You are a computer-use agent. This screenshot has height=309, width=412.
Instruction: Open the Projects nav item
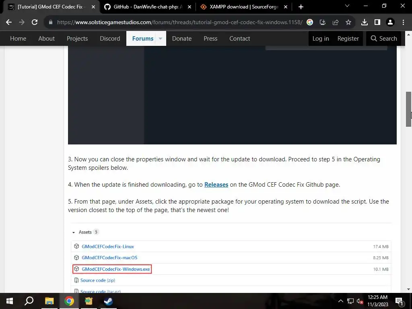(x=77, y=39)
